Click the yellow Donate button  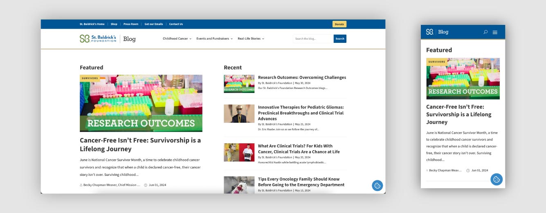[339, 24]
